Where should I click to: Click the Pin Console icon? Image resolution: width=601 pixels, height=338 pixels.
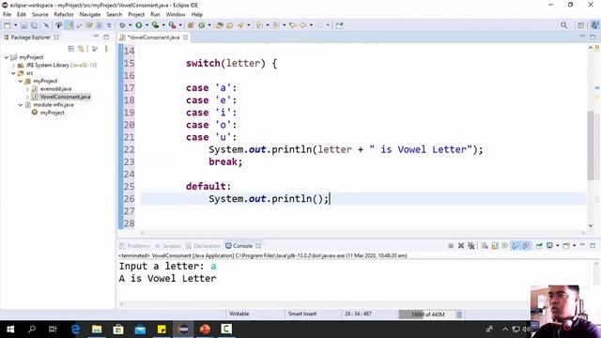point(539,246)
